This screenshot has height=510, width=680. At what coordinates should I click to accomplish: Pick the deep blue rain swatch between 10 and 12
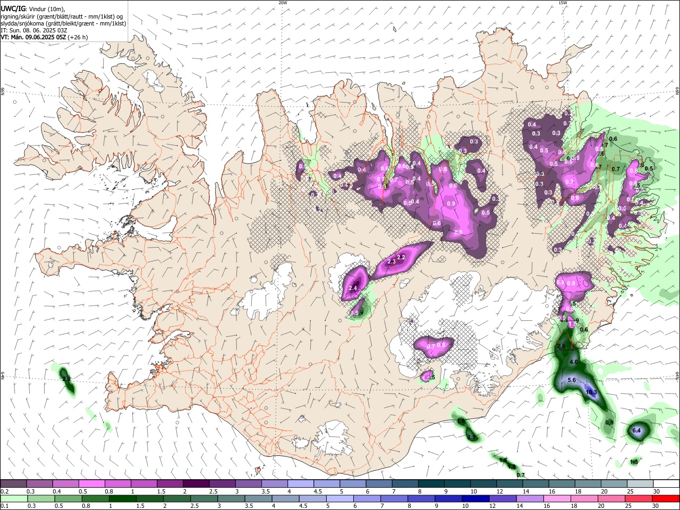pyautogui.click(x=474, y=499)
